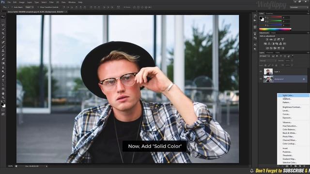
Task: Select the Eyedropper tool
Action: coord(3,38)
